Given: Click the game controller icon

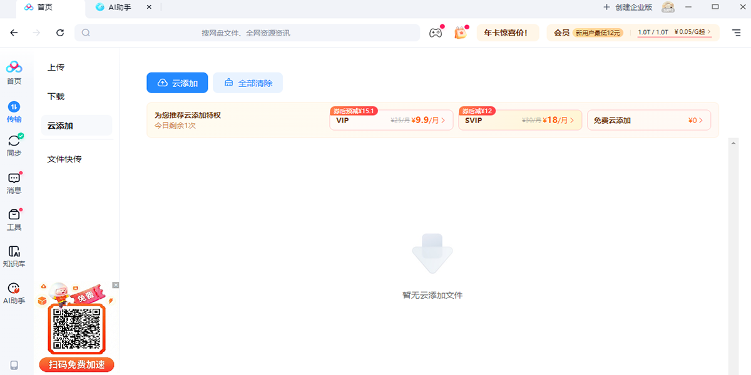Looking at the screenshot, I should pyautogui.click(x=435, y=33).
